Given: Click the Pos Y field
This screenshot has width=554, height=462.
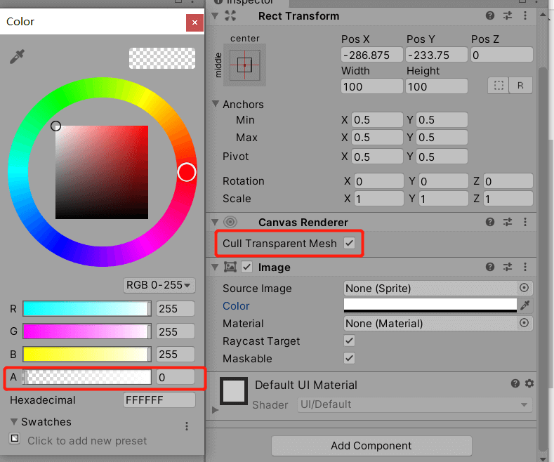Looking at the screenshot, I should tap(437, 55).
